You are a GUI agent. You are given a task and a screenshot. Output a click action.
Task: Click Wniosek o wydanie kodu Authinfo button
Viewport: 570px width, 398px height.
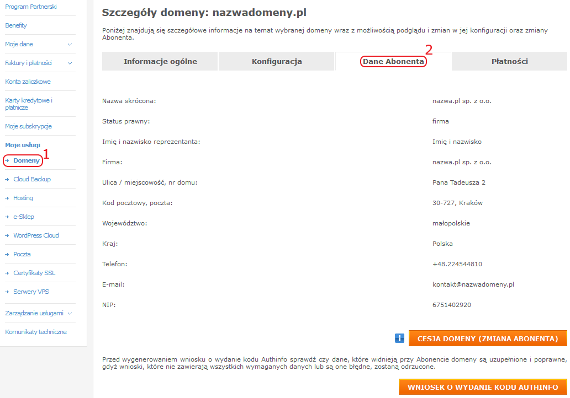point(483,387)
